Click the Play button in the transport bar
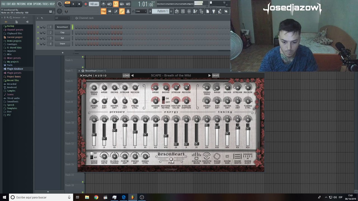358x201 pixels. coord(73,4)
